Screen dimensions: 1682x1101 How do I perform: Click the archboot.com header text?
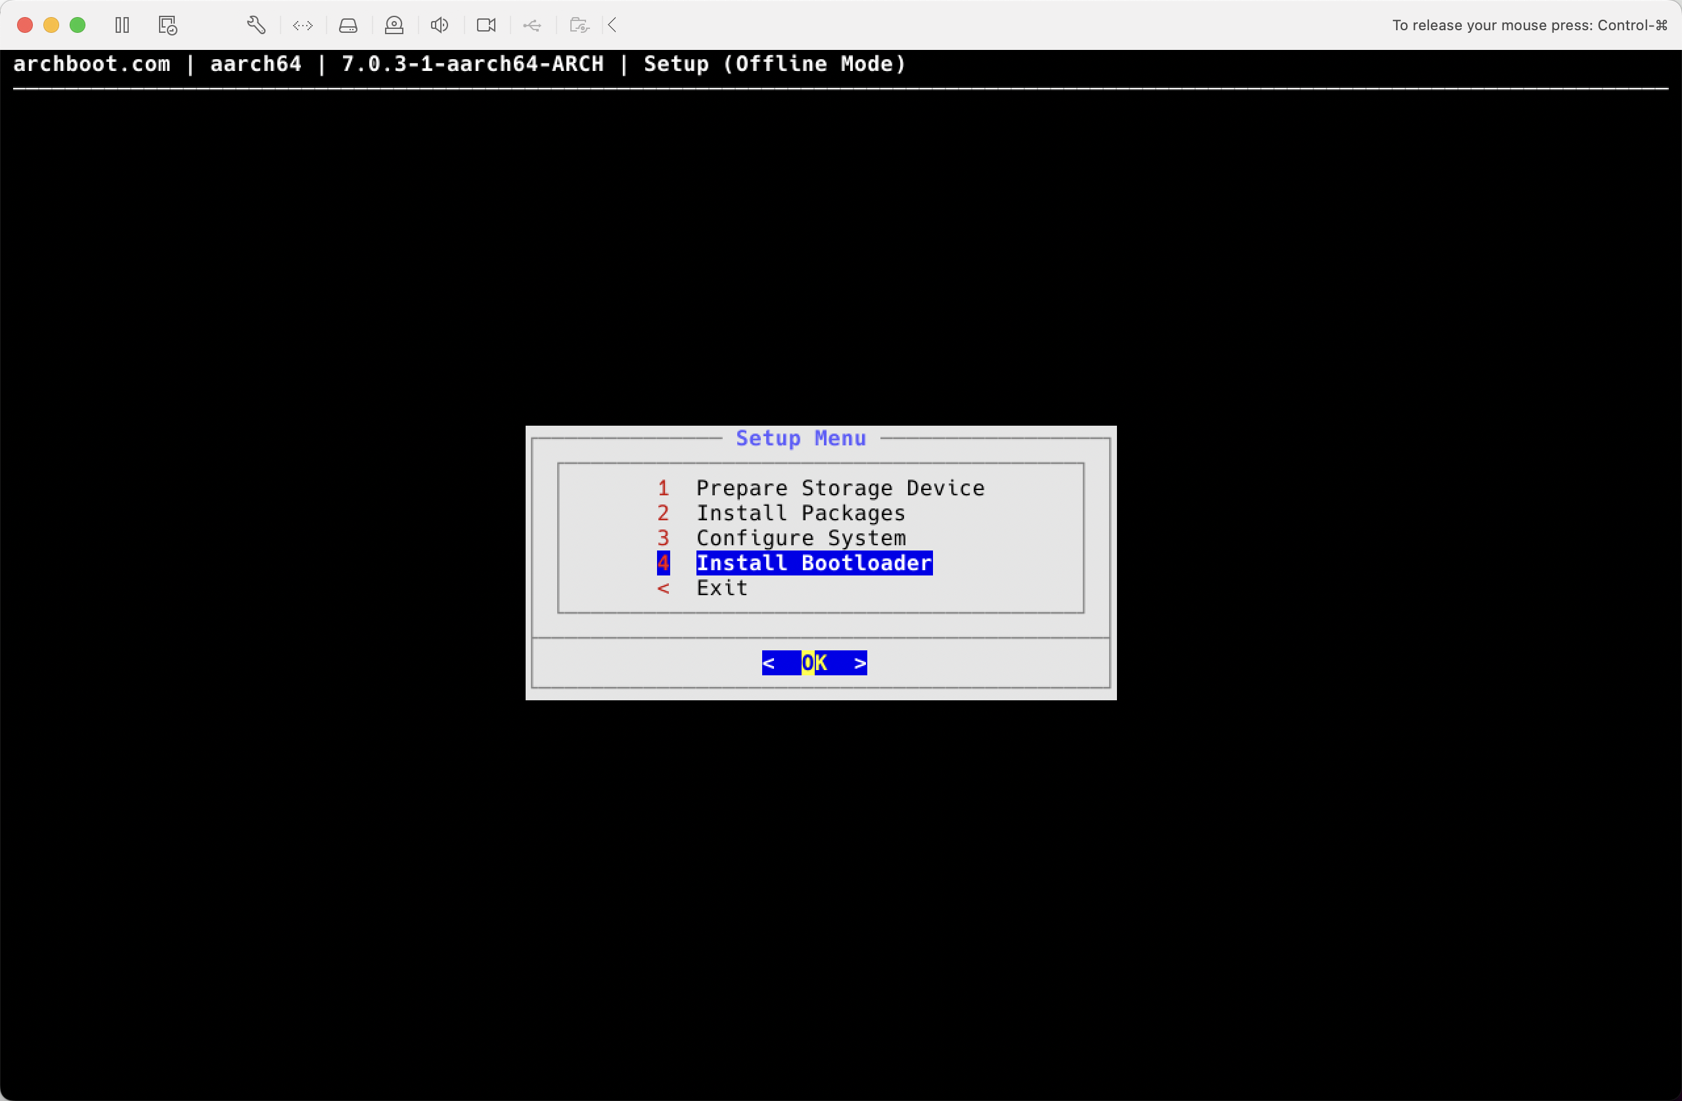(x=92, y=64)
